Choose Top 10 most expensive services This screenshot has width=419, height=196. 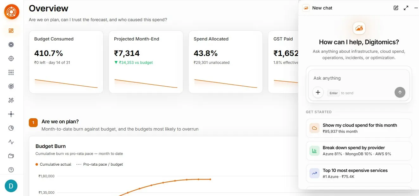[x=359, y=173]
